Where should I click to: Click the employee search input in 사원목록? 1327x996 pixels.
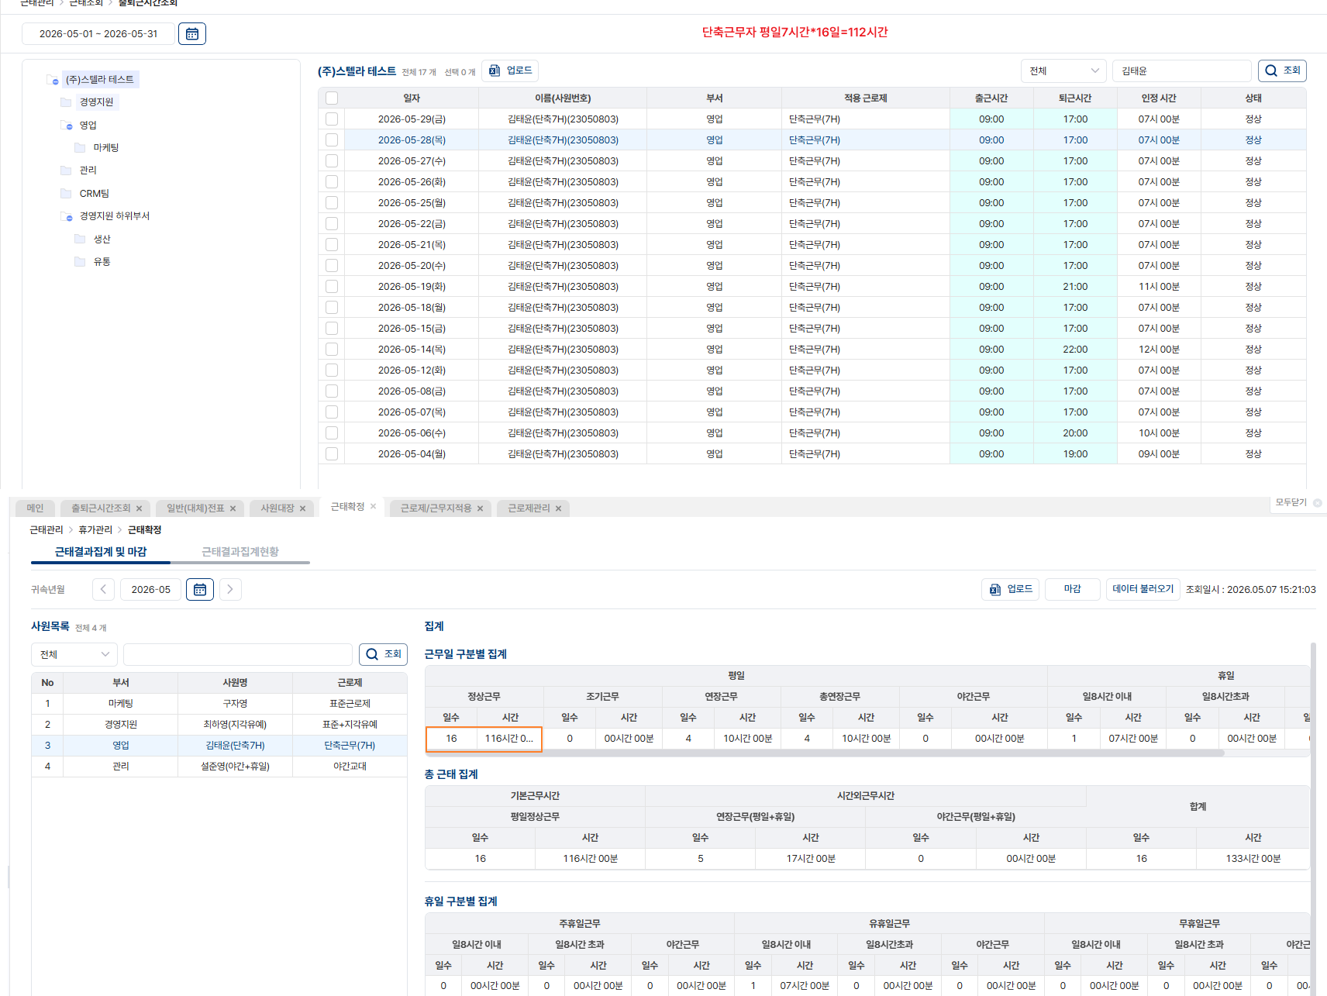[238, 654]
